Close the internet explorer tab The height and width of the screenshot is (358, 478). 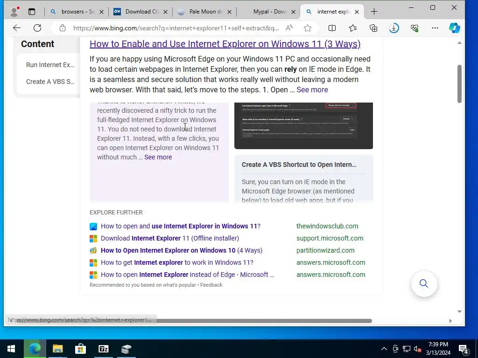[x=357, y=12]
